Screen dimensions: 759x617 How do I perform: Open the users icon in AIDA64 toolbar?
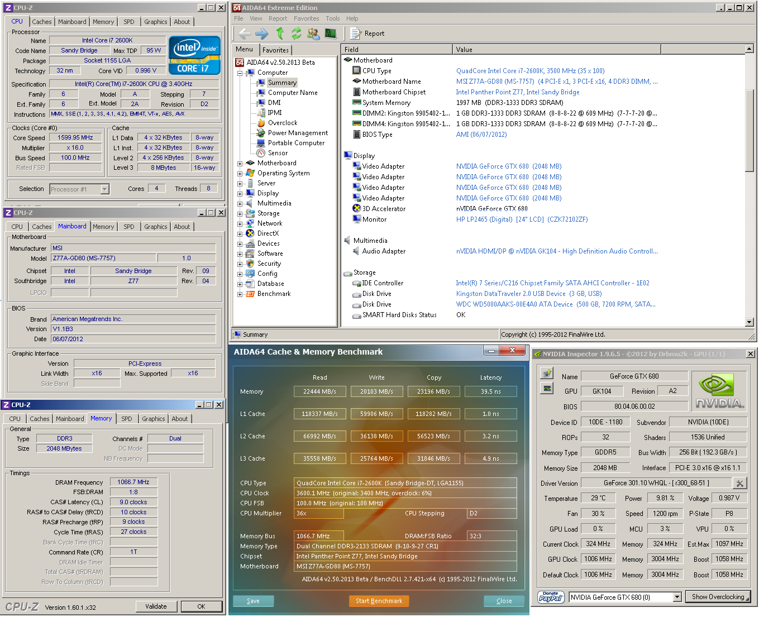[x=313, y=34]
